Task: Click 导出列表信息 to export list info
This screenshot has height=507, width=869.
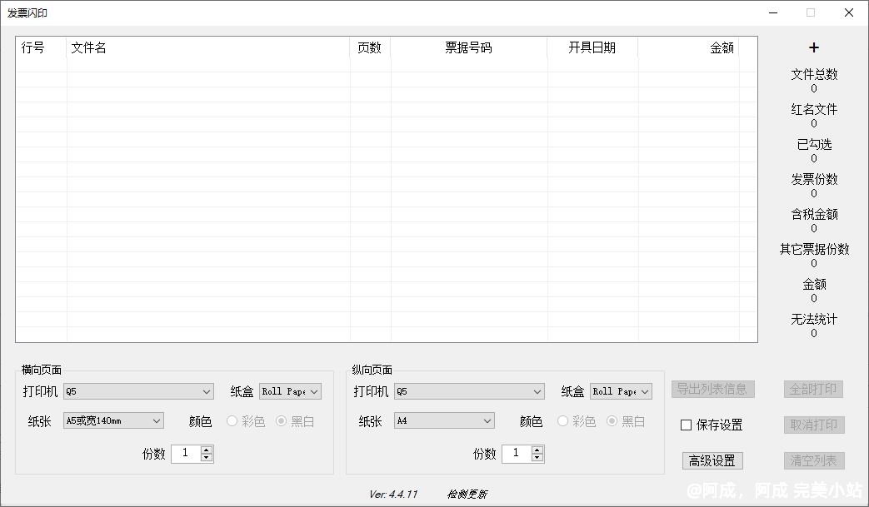Action: (x=713, y=389)
